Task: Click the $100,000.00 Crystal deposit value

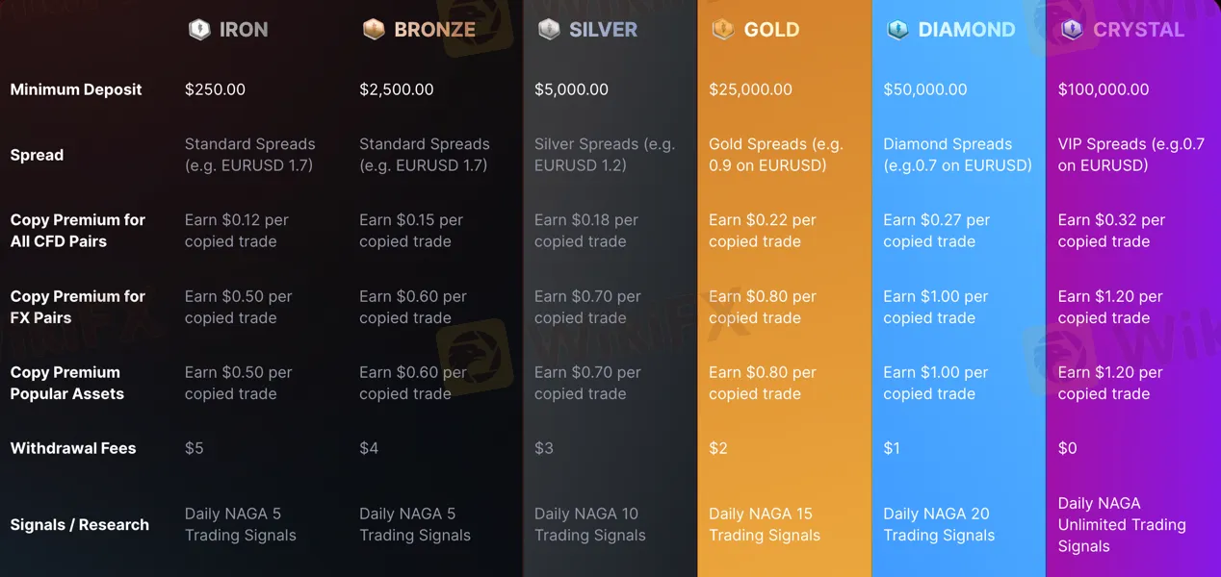Action: [1104, 89]
